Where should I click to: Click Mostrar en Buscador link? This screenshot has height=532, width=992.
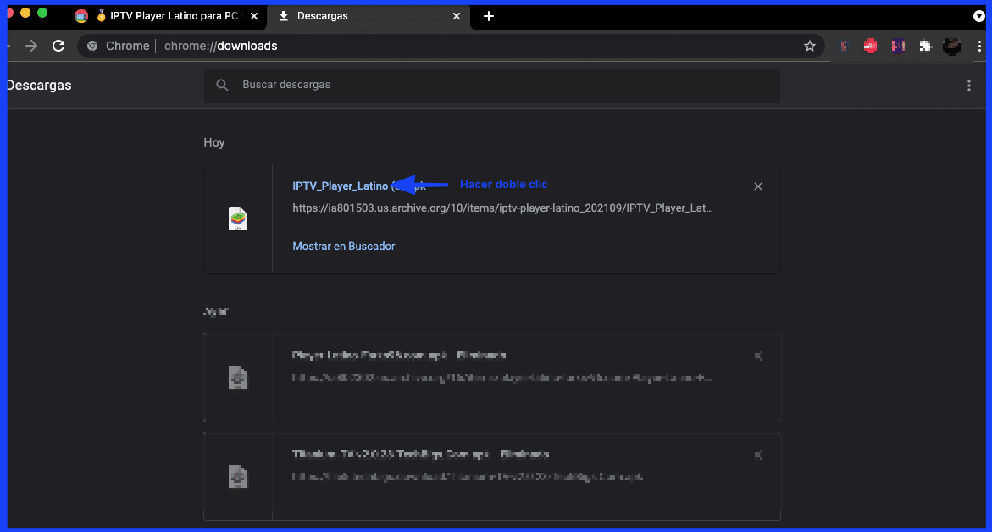343,246
